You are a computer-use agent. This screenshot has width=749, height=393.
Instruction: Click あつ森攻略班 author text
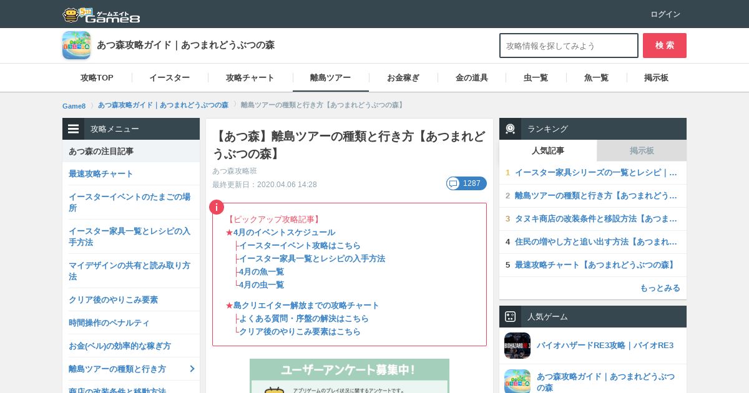(235, 171)
